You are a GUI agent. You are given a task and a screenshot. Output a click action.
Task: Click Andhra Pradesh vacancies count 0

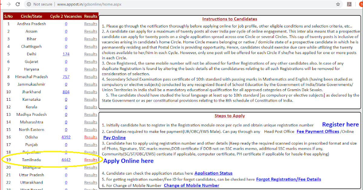tap(66, 24)
